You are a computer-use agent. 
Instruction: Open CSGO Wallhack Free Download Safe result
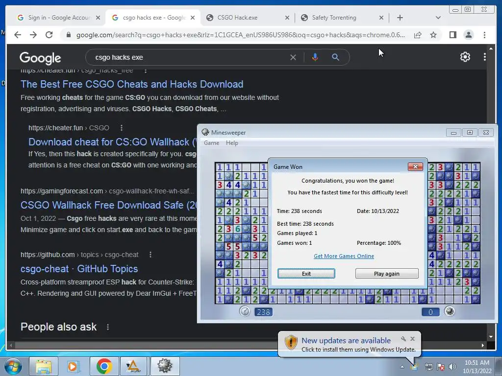point(109,205)
